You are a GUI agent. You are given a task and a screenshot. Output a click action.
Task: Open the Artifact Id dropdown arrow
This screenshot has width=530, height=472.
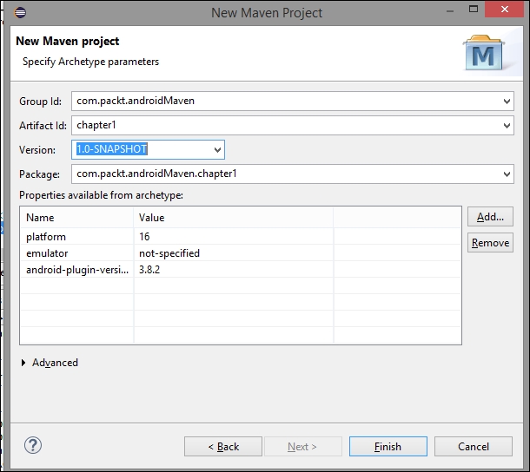(x=507, y=126)
